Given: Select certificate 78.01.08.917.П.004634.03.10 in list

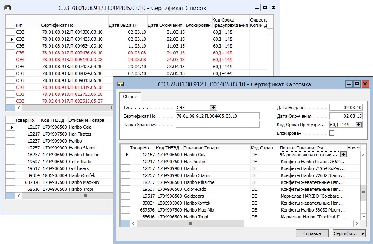Looking at the screenshot, I should coord(72,46).
